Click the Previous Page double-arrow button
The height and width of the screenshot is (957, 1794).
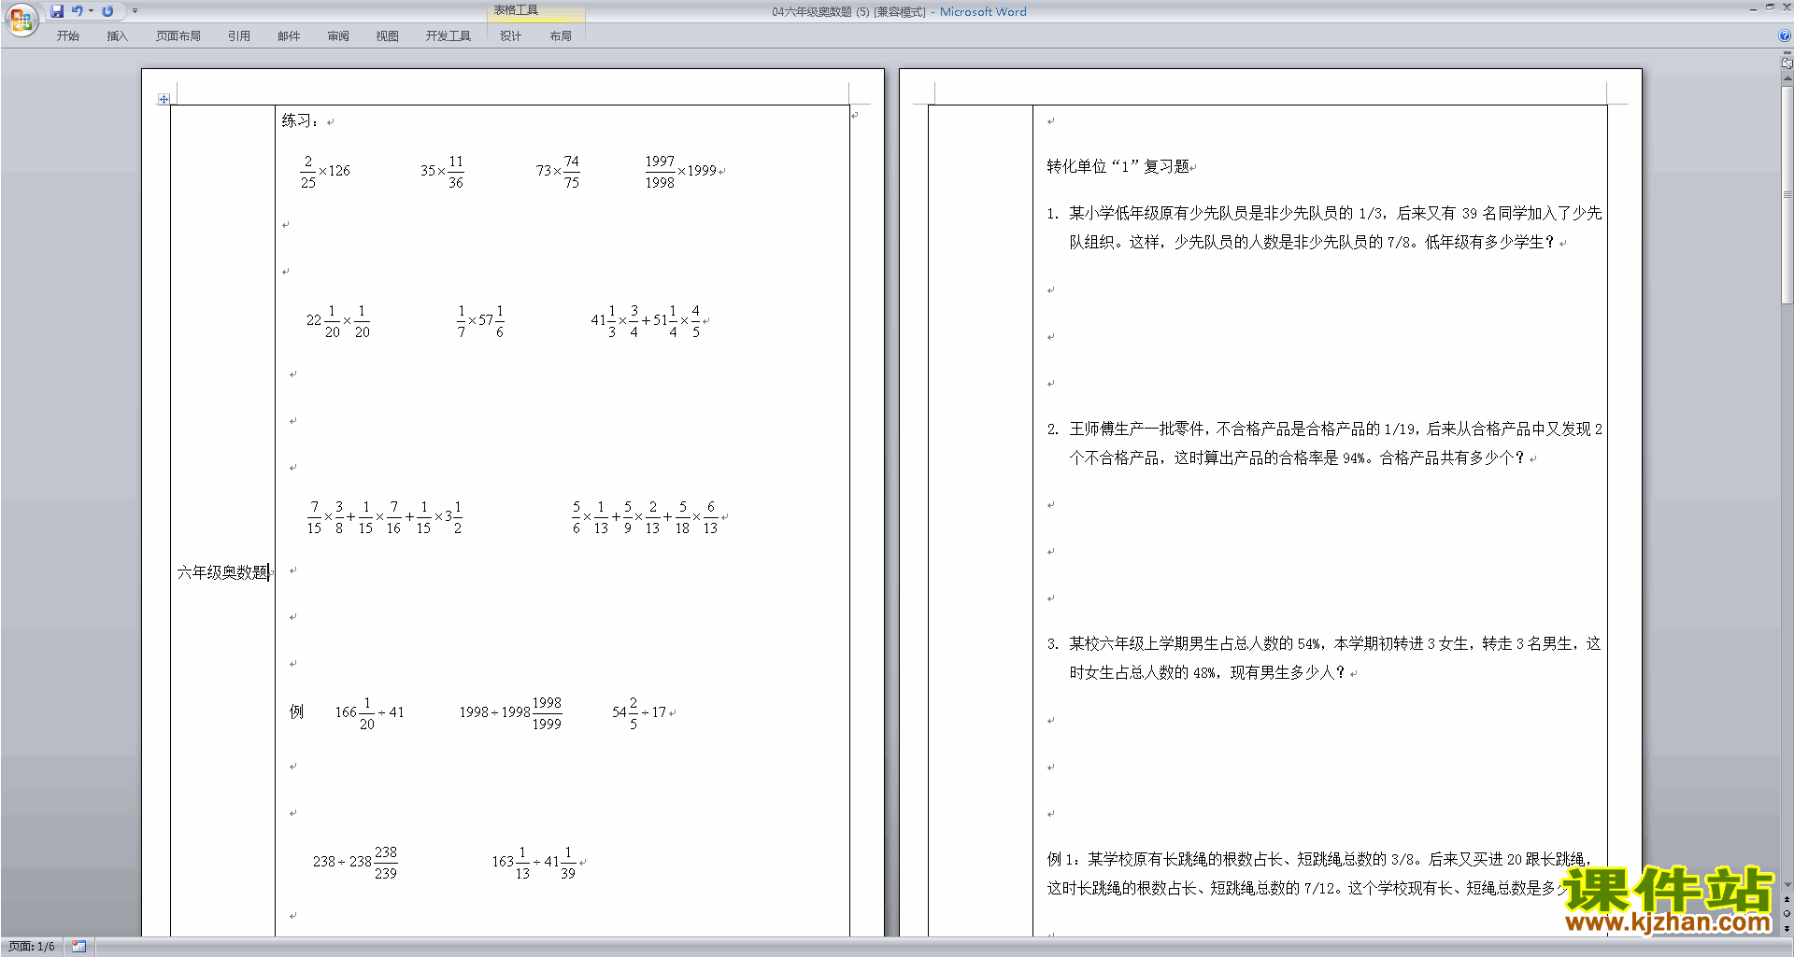point(1787,899)
